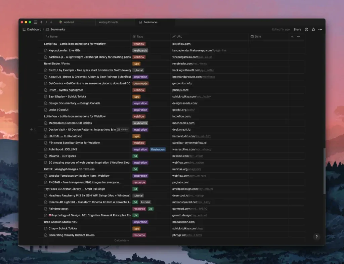Switch to the Writing Prompts tab
Viewport: 344px width, 264px height.
(x=109, y=22)
